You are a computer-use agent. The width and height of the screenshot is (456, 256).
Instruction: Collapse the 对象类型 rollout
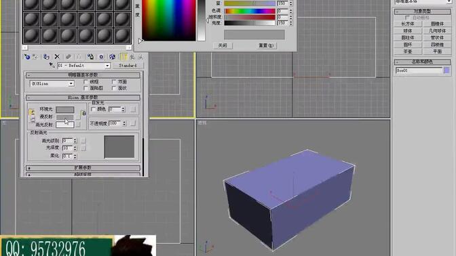tap(422, 12)
